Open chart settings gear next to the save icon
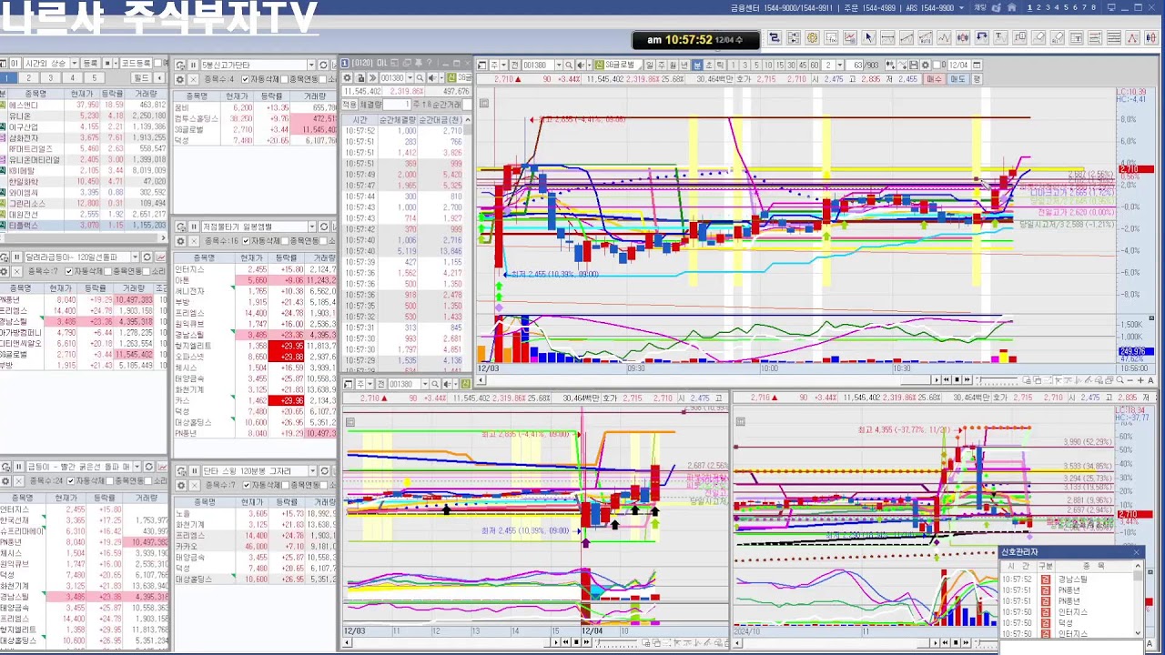 926,65
